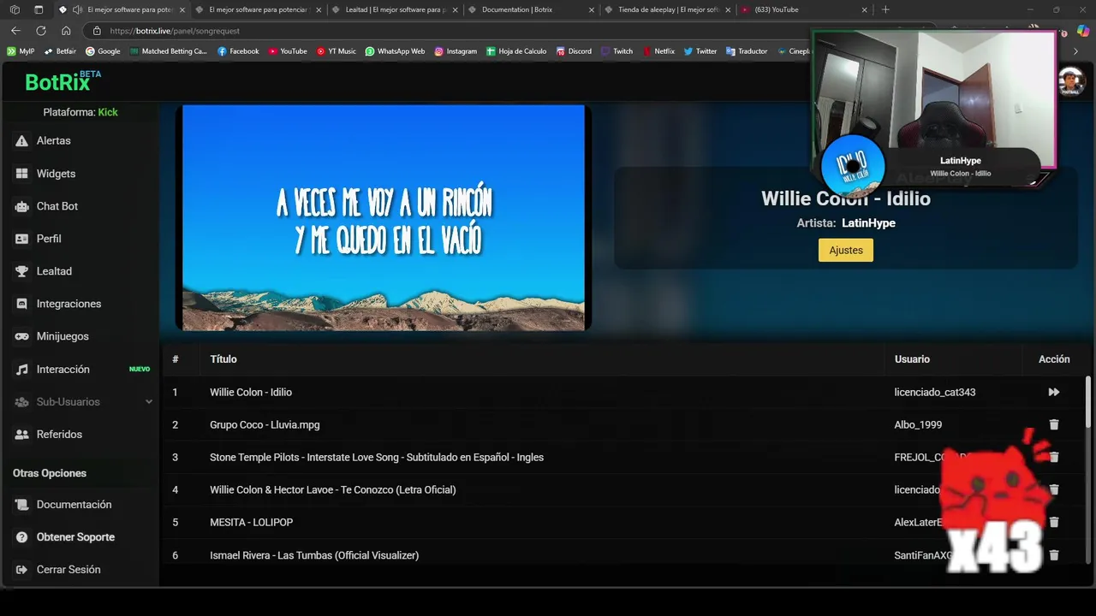Open the Alertas sidebar section
Viewport: 1096px width, 616px height.
tap(53, 140)
